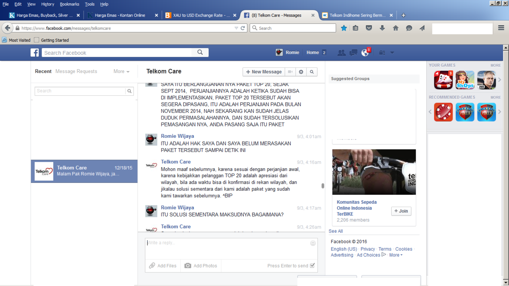Switch to the Harga Emas - Kontan Online tab
Viewport: 509px width, 286px height.
122,15
